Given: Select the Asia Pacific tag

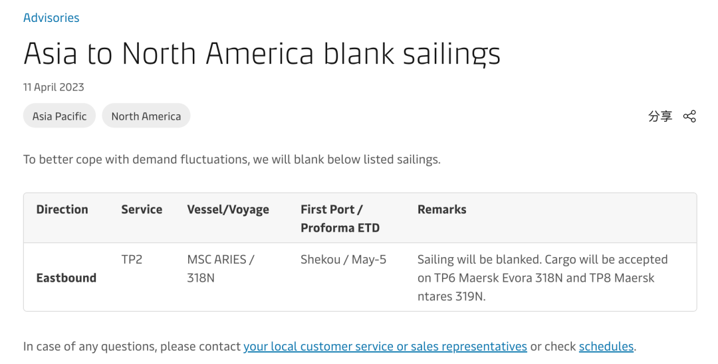Looking at the screenshot, I should point(60,116).
